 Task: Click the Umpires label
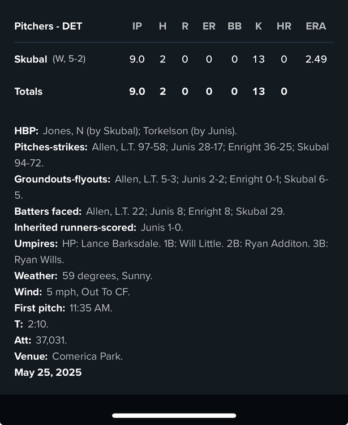pos(36,244)
